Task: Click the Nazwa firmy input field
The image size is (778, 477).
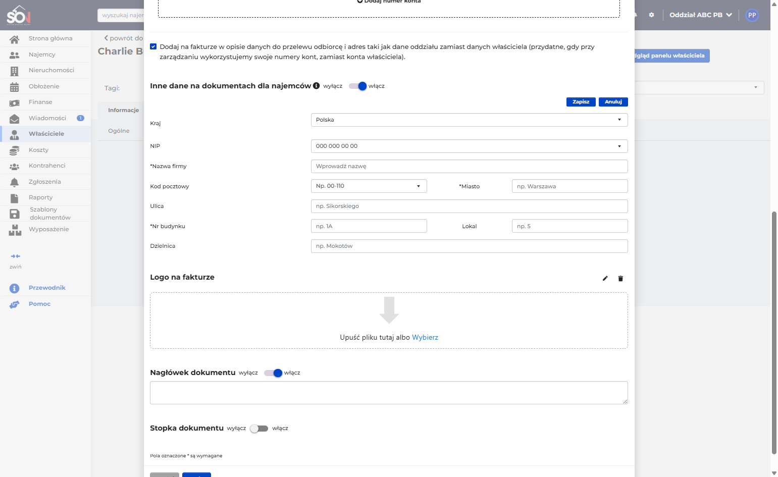Action: coord(470,167)
